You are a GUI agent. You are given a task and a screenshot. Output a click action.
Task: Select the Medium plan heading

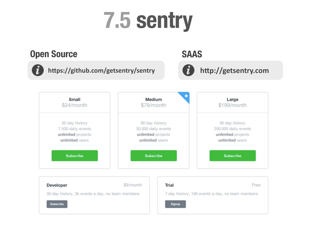(x=153, y=100)
